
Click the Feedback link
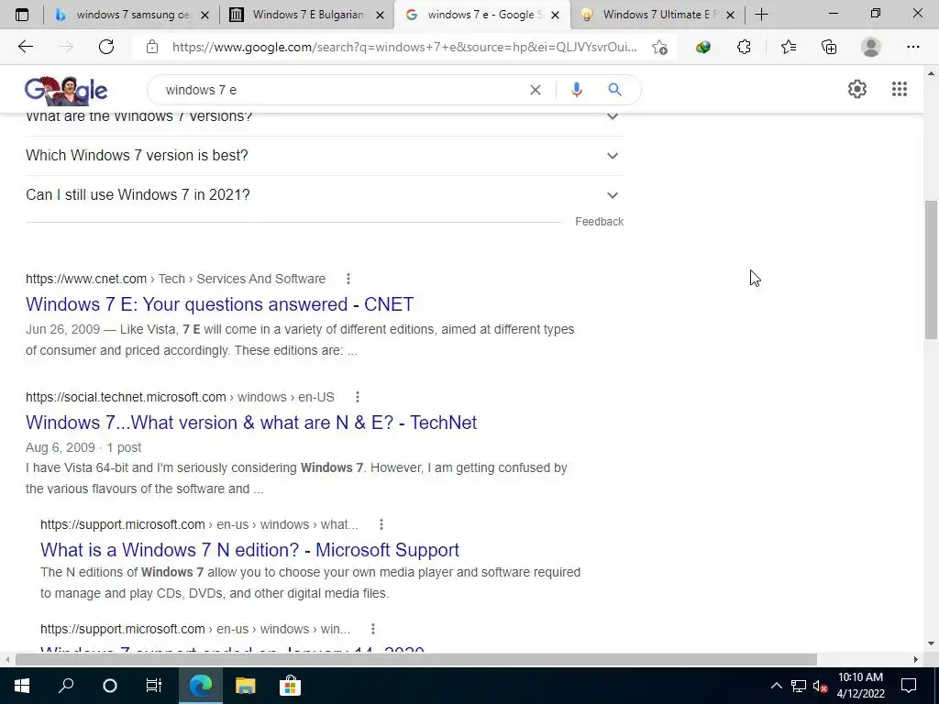click(599, 222)
